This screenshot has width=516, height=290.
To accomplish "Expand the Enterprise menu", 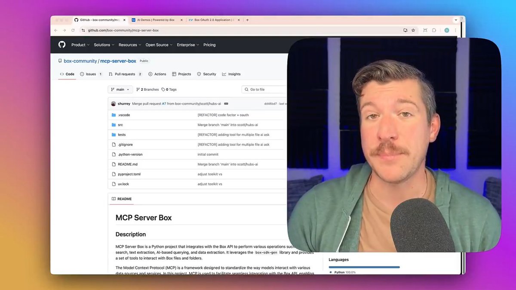I will [188, 45].
